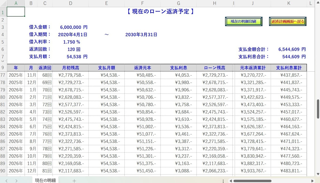Click the vertical scrollbar thumb

318,109
